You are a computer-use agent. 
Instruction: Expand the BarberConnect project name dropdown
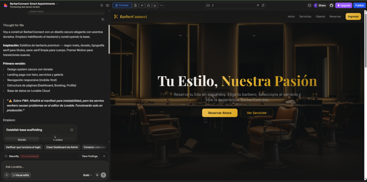click(x=57, y=4)
